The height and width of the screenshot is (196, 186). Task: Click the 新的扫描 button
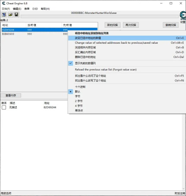[x=112, y=25]
